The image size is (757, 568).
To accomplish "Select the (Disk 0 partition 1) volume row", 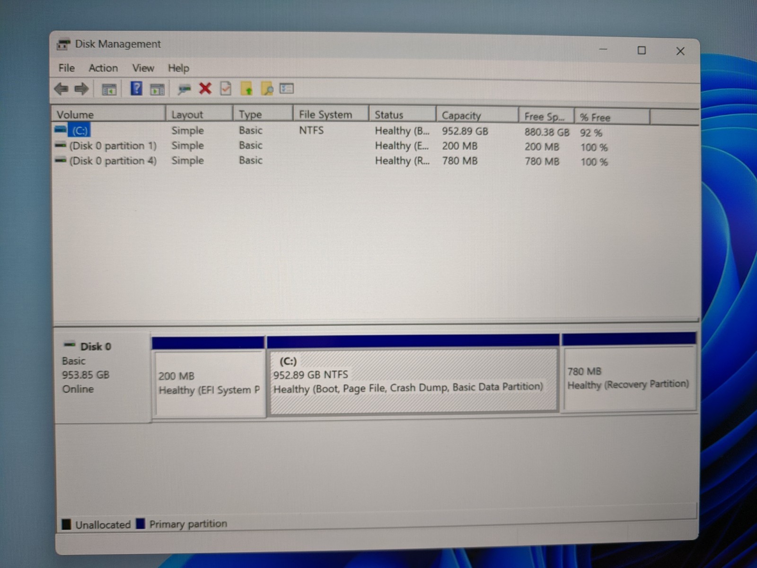I will point(113,146).
